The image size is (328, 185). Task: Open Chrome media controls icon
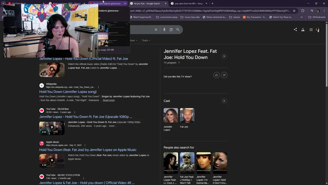click(x=312, y=11)
